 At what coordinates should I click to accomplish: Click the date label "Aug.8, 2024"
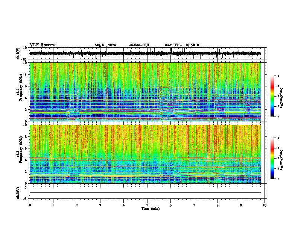pyautogui.click(x=105, y=45)
